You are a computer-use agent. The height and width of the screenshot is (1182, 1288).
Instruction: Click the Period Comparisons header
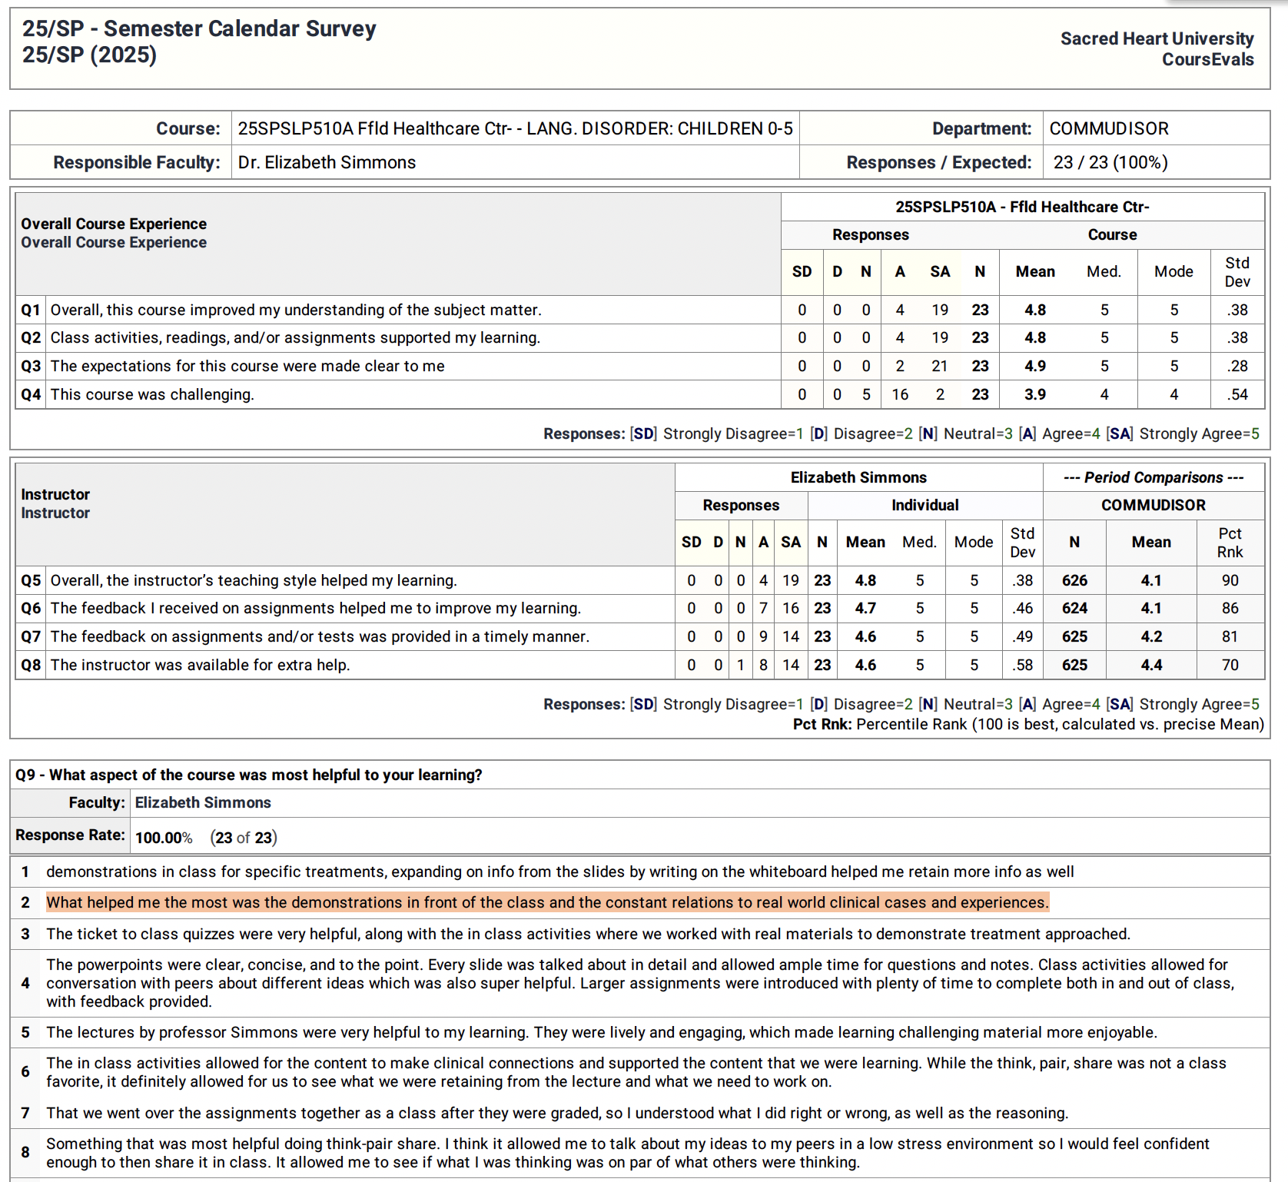1153,477
